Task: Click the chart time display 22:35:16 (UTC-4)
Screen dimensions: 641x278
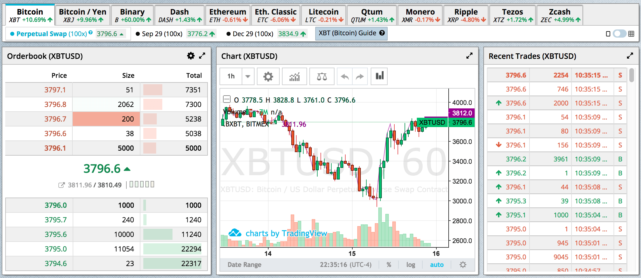Action: (346, 265)
